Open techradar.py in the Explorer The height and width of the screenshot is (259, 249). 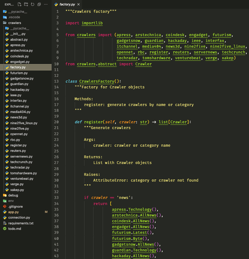(x=26, y=167)
